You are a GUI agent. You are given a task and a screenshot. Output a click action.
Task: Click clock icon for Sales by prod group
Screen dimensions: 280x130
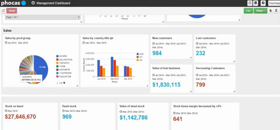(6, 43)
